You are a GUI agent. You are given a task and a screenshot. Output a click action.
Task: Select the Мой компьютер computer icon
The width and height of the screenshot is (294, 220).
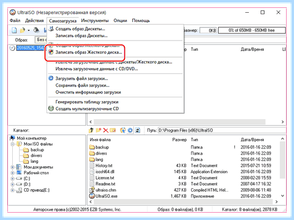coord(13,138)
